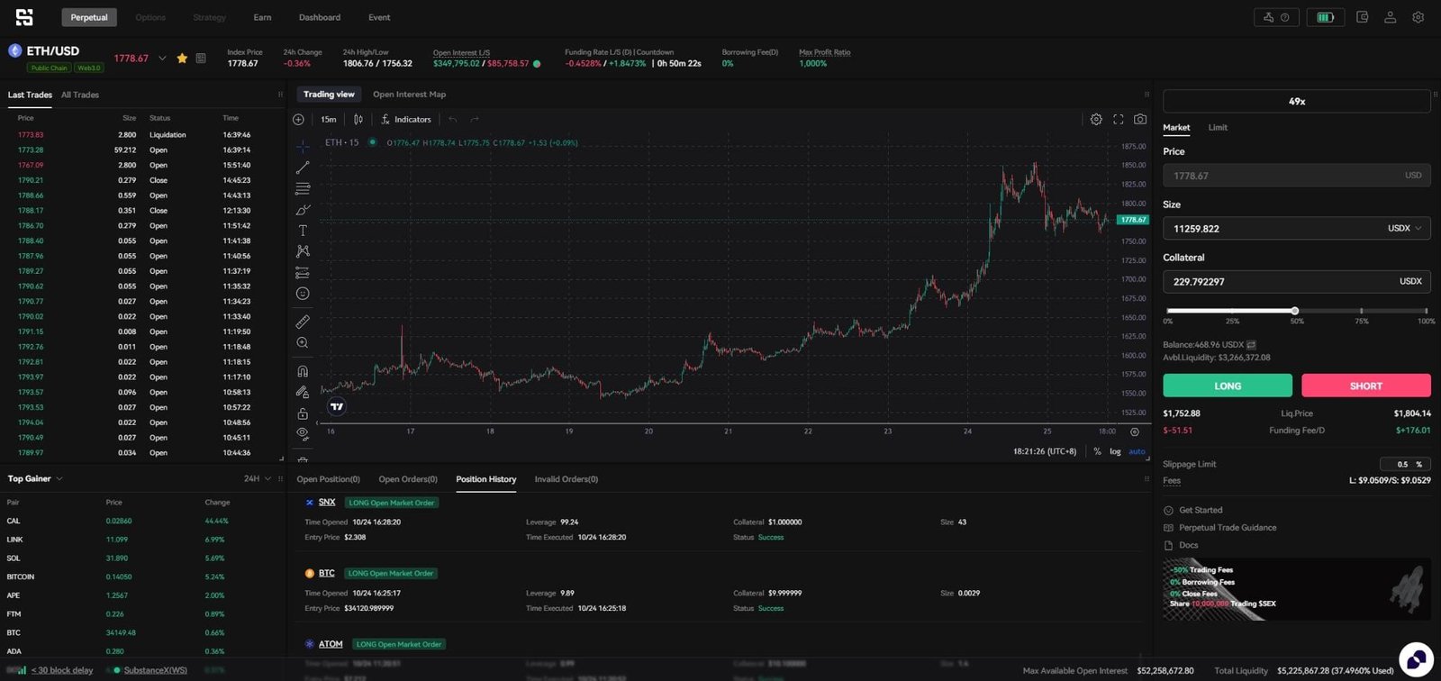Expand the USDX size unit dropdown
Image resolution: width=1441 pixels, height=681 pixels.
coord(1405,229)
